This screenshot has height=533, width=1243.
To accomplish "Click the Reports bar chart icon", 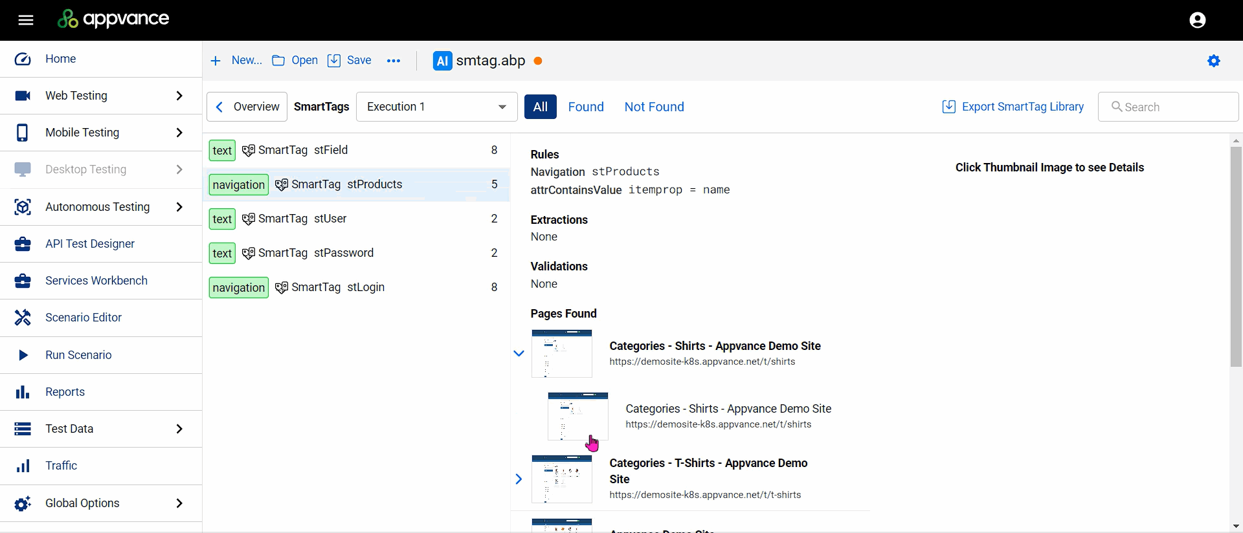I will tap(23, 392).
